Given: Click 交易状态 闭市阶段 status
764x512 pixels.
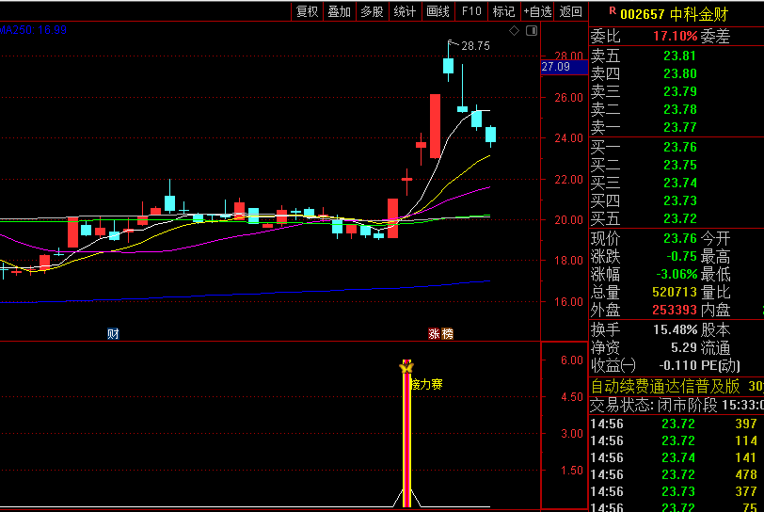Looking at the screenshot, I should coord(653,405).
